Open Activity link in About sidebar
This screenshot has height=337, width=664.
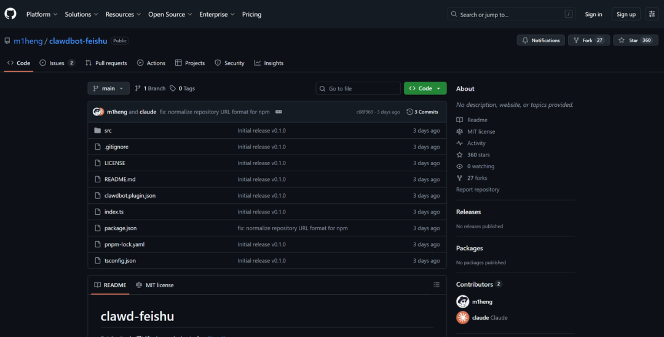[x=471, y=144]
